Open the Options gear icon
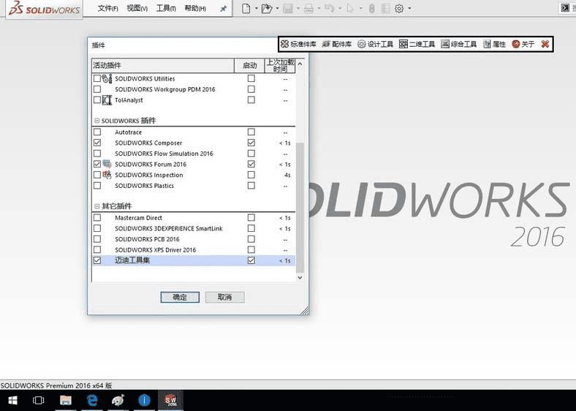The image size is (576, 411). [x=399, y=9]
